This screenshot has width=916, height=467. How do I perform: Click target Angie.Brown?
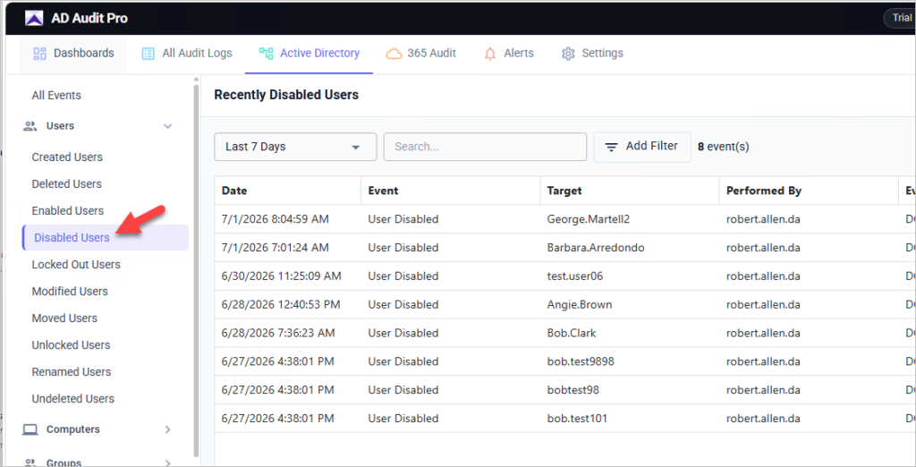(x=580, y=304)
